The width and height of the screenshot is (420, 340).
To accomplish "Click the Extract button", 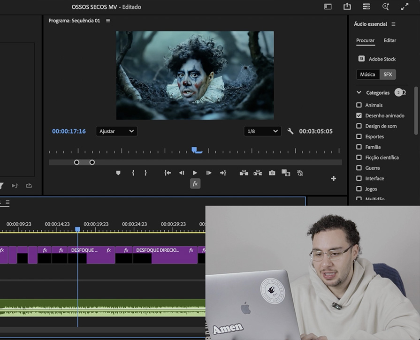I will coord(258,173).
